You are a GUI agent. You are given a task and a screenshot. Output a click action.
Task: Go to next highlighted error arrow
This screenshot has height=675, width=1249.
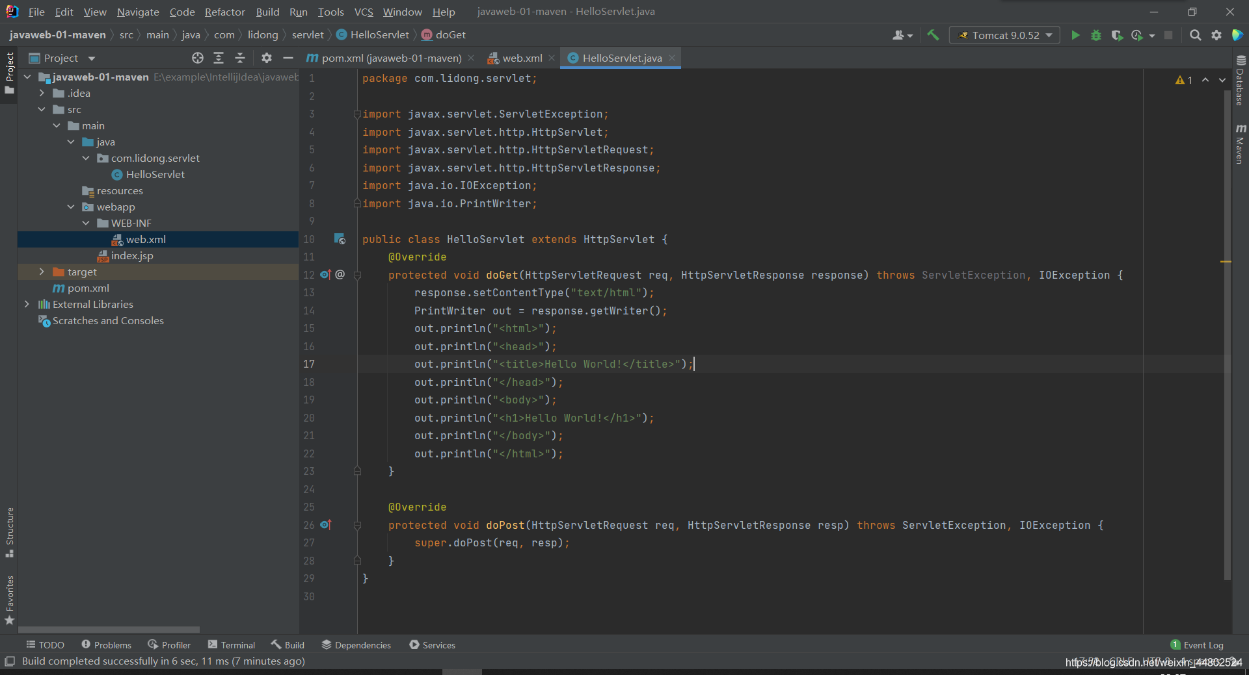(1222, 80)
